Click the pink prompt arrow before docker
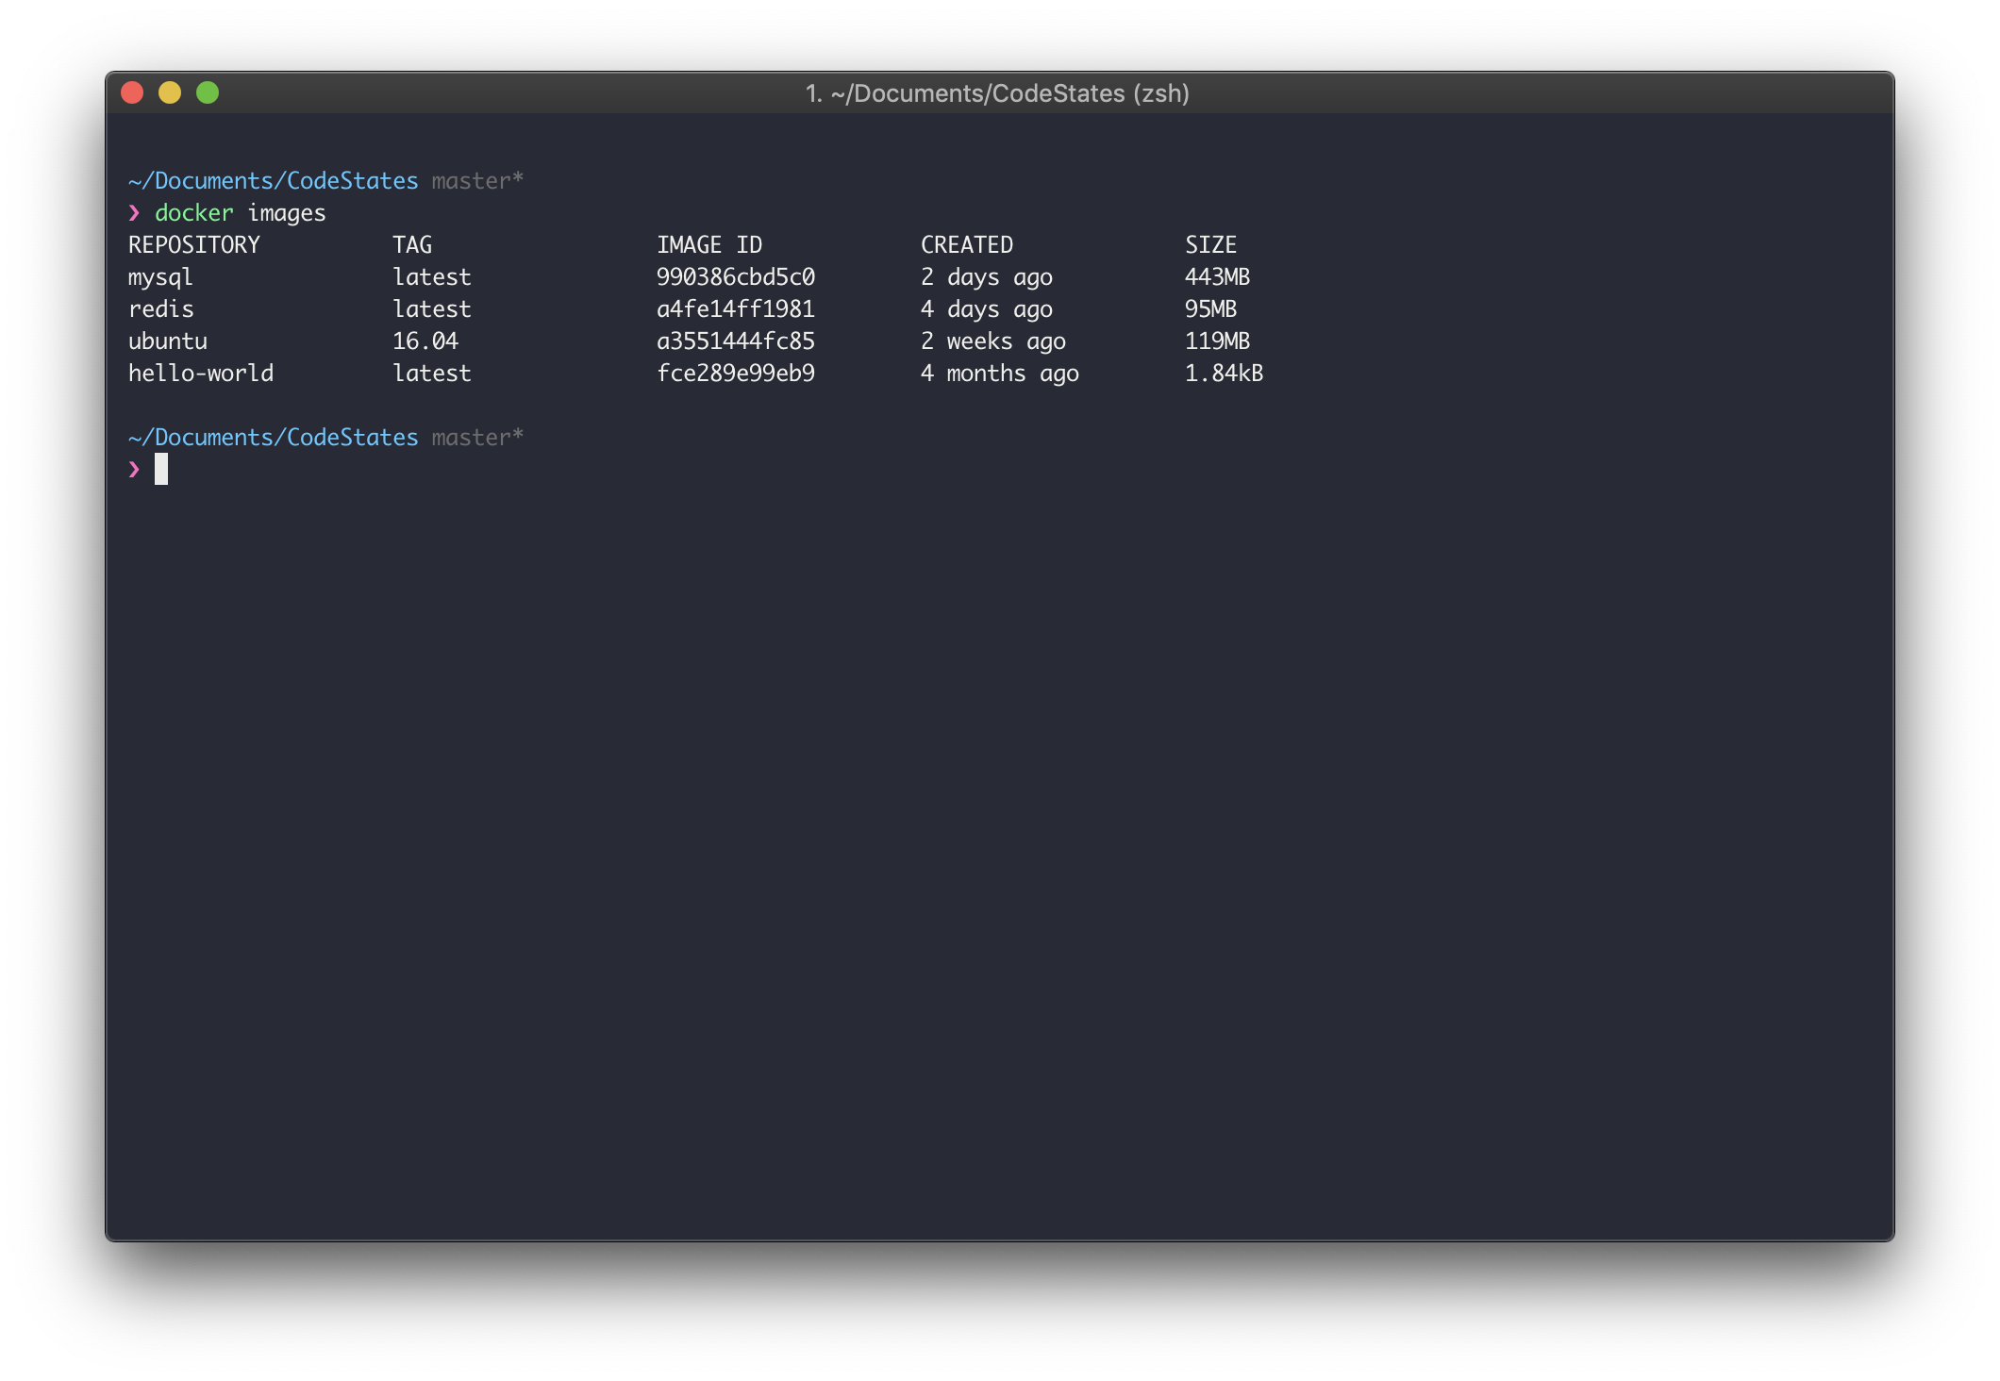2000x1381 pixels. [134, 212]
